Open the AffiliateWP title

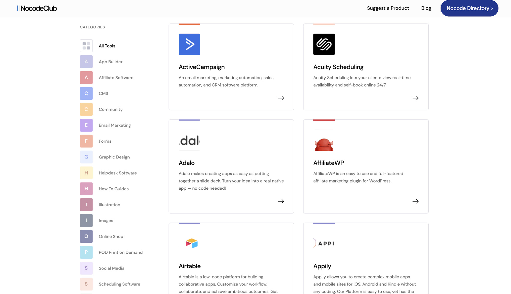click(x=328, y=163)
